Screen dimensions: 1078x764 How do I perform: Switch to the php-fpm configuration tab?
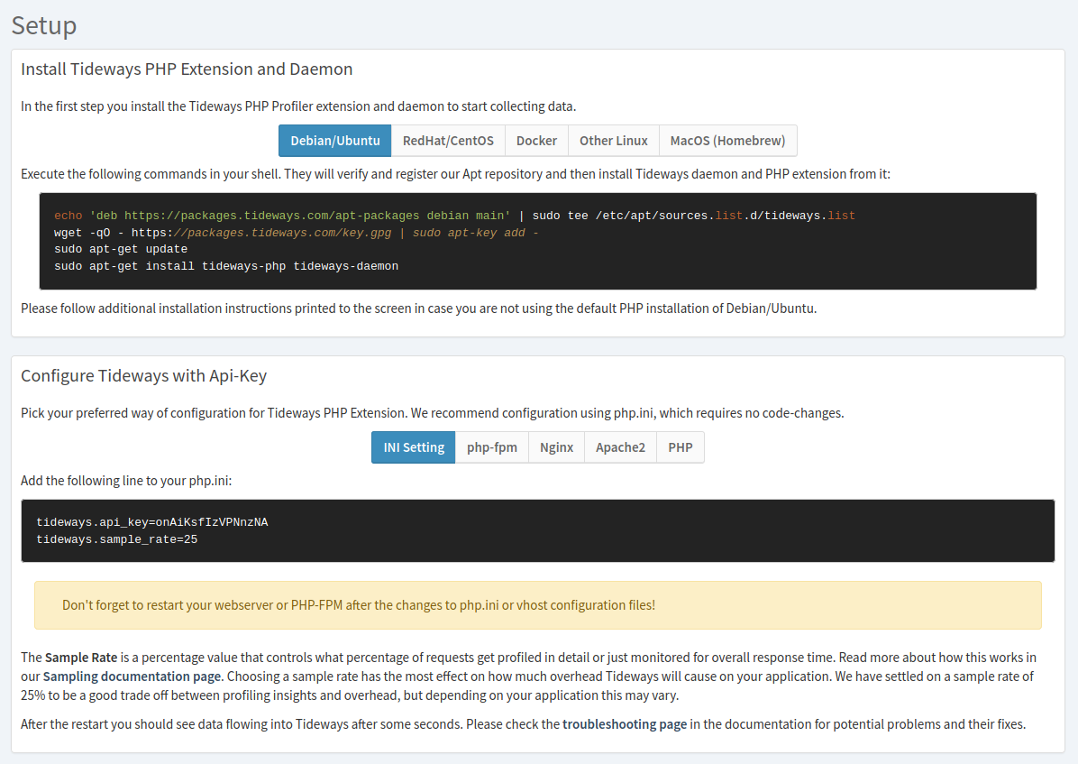click(491, 447)
